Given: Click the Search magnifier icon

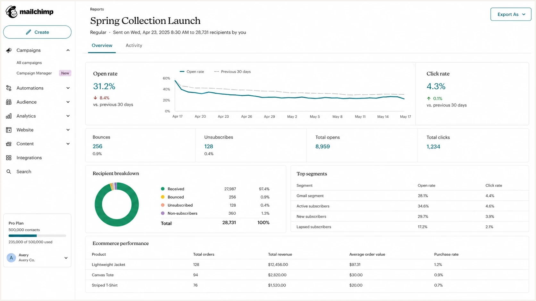Looking at the screenshot, I should pyautogui.click(x=9, y=172).
